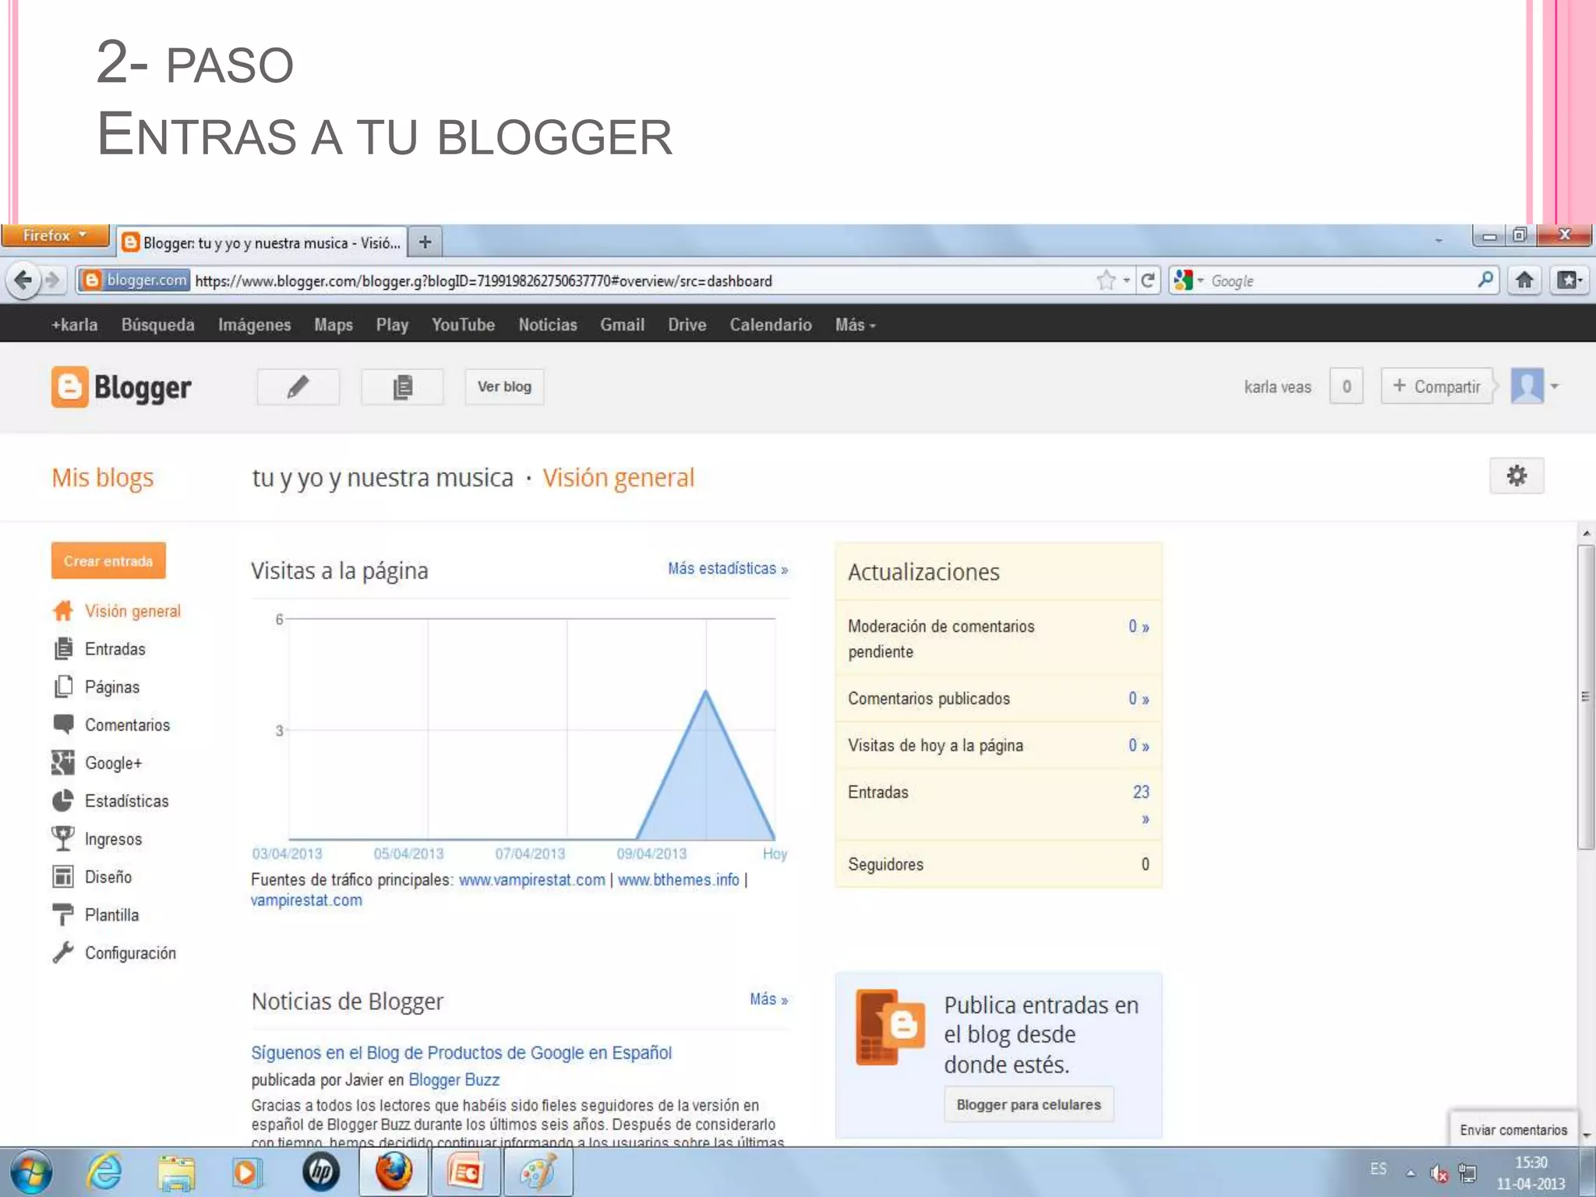Go back with browser back arrow
This screenshot has width=1596, height=1197.
23,280
